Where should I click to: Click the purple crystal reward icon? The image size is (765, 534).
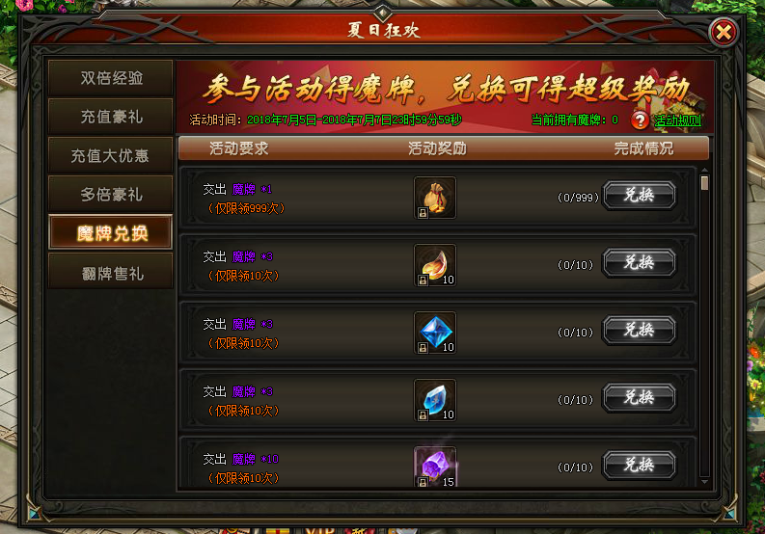(x=435, y=467)
